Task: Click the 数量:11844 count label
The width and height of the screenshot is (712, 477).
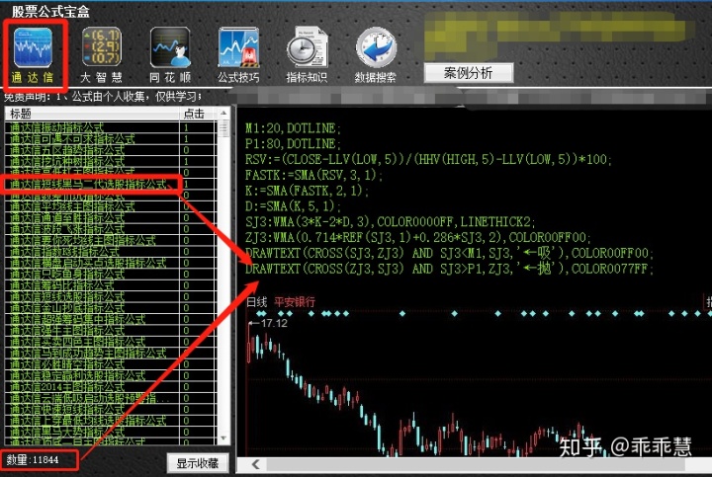Action: point(33,460)
